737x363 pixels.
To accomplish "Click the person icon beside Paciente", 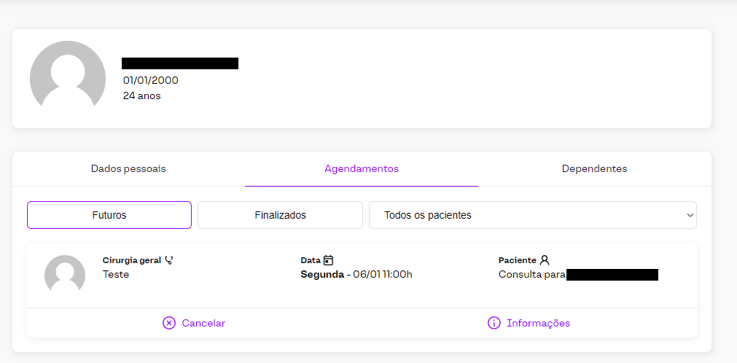I will pyautogui.click(x=545, y=259).
